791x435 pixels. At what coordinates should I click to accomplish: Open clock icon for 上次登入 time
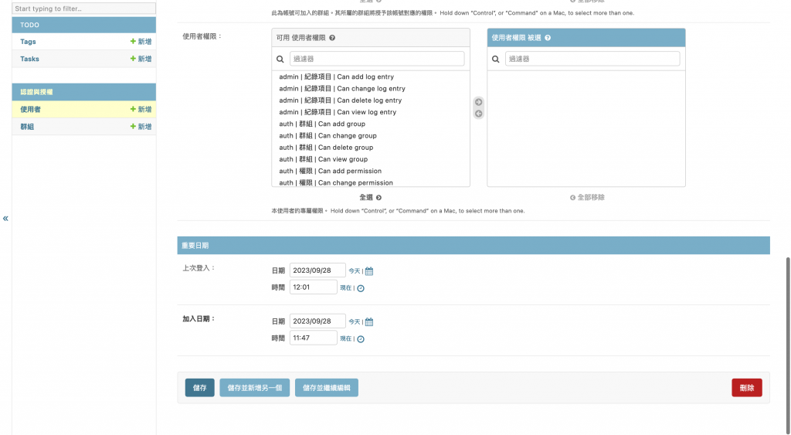click(361, 288)
